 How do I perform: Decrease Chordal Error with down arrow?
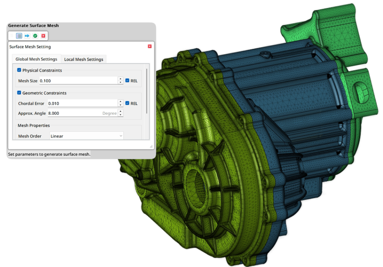click(120, 105)
